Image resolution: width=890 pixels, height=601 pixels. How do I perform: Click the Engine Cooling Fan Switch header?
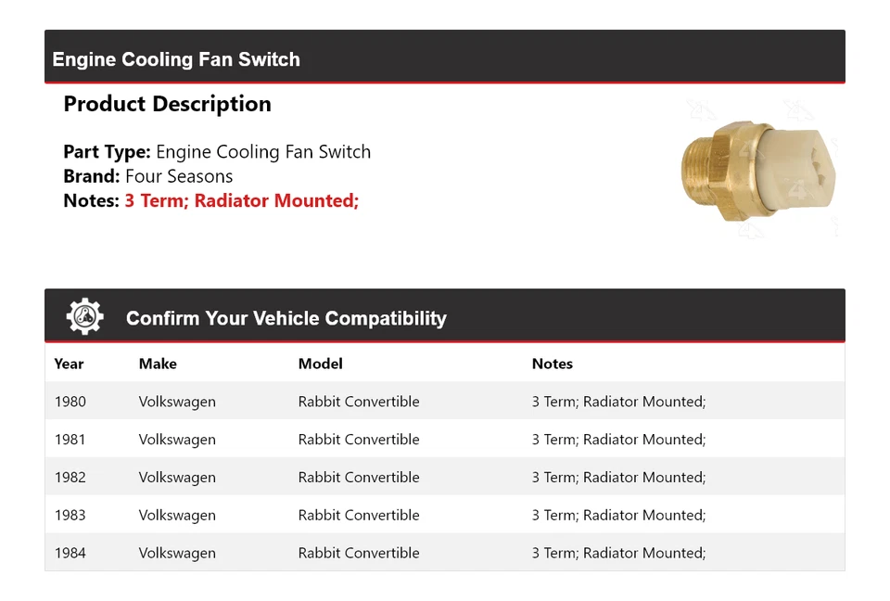(x=176, y=59)
